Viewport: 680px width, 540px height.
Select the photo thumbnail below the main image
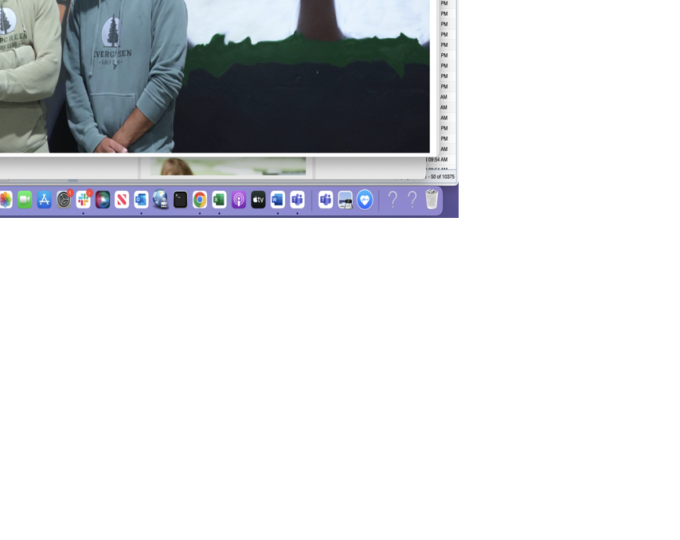(228, 166)
